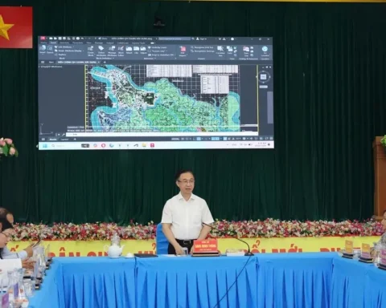Open the Set Location globe tool

[x=265, y=51]
